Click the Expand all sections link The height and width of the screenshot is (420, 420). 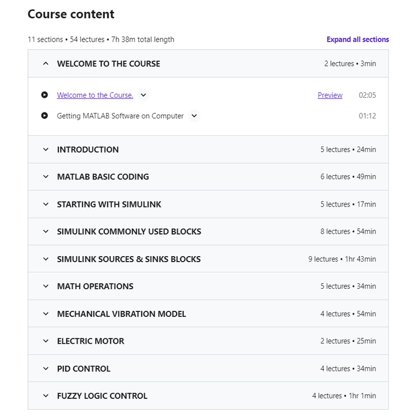tap(357, 39)
